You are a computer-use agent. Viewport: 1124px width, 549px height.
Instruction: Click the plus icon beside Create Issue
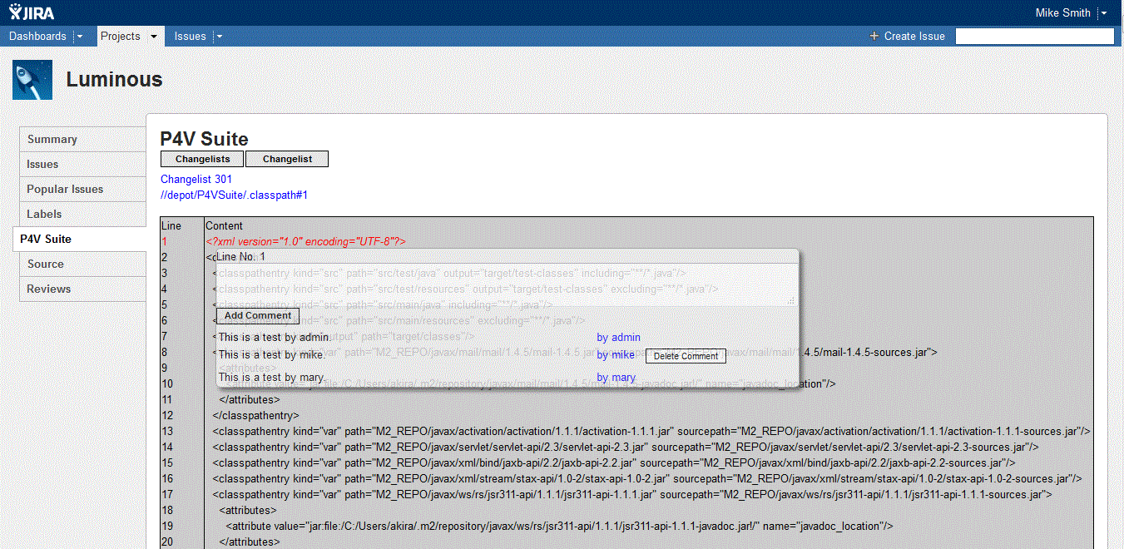coord(874,37)
